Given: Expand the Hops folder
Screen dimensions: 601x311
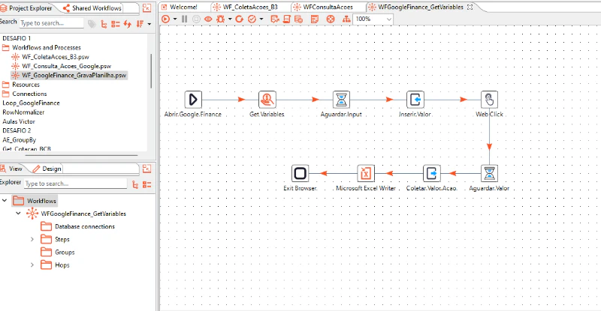Looking at the screenshot, I should click(x=32, y=265).
